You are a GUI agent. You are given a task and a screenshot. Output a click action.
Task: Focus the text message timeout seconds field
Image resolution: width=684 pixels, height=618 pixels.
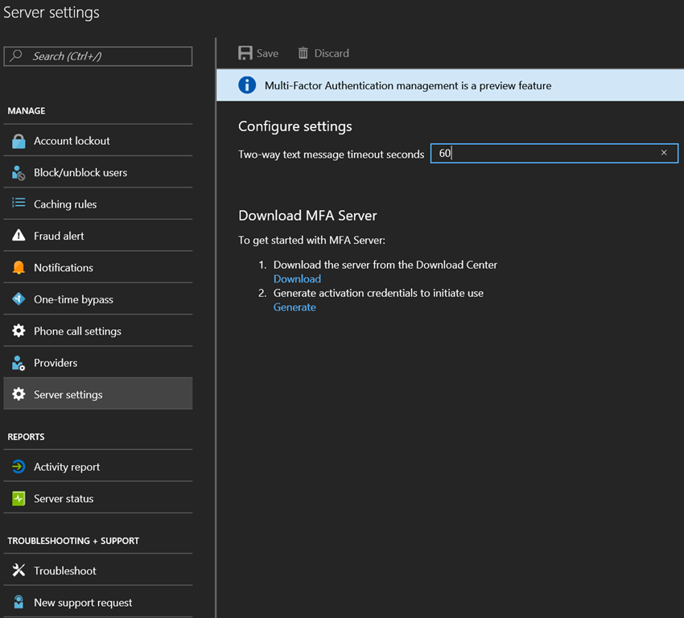(x=547, y=153)
